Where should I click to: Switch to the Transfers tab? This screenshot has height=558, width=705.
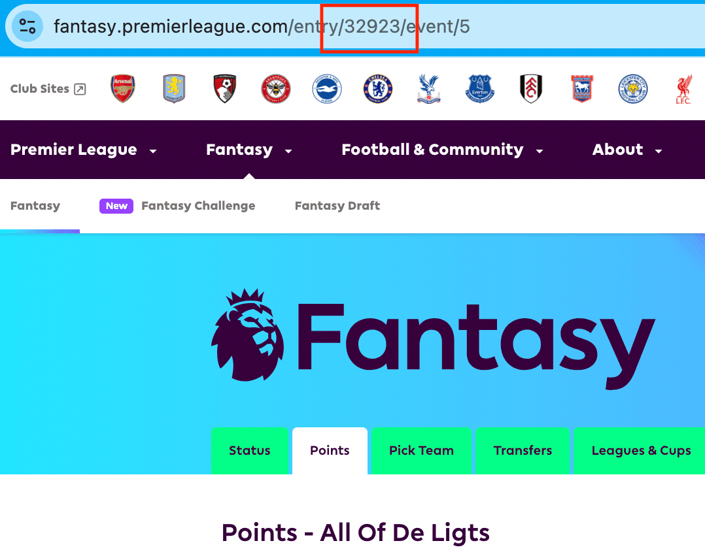[x=523, y=451]
